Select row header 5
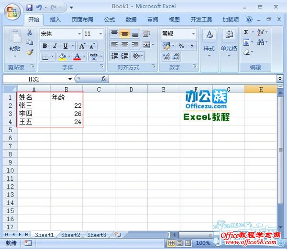The height and width of the screenshot is (249, 287). click(10, 130)
